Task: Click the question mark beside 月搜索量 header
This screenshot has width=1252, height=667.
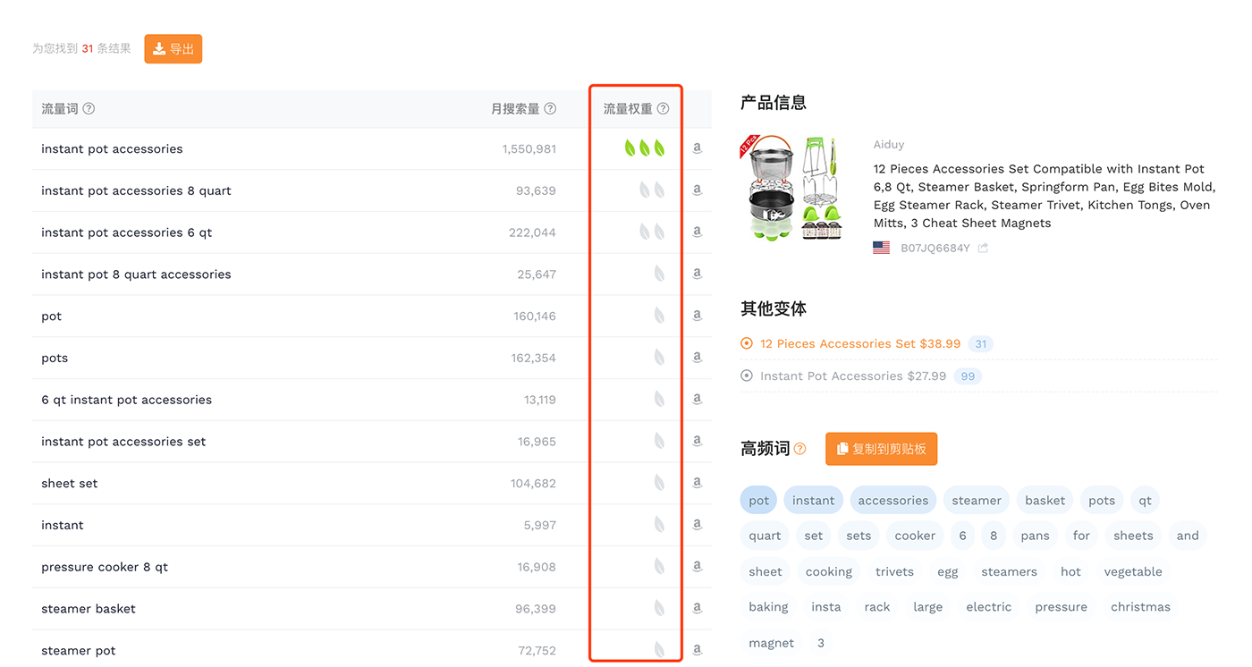Action: click(x=550, y=108)
